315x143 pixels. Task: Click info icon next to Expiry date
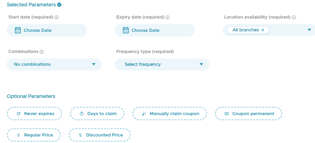(x=168, y=17)
